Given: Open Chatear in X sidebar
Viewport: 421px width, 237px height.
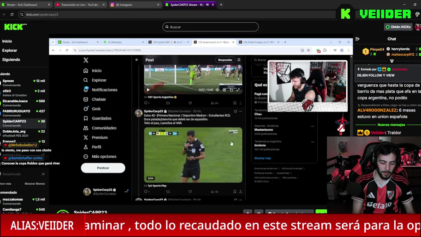Looking at the screenshot, I should (x=95, y=99).
